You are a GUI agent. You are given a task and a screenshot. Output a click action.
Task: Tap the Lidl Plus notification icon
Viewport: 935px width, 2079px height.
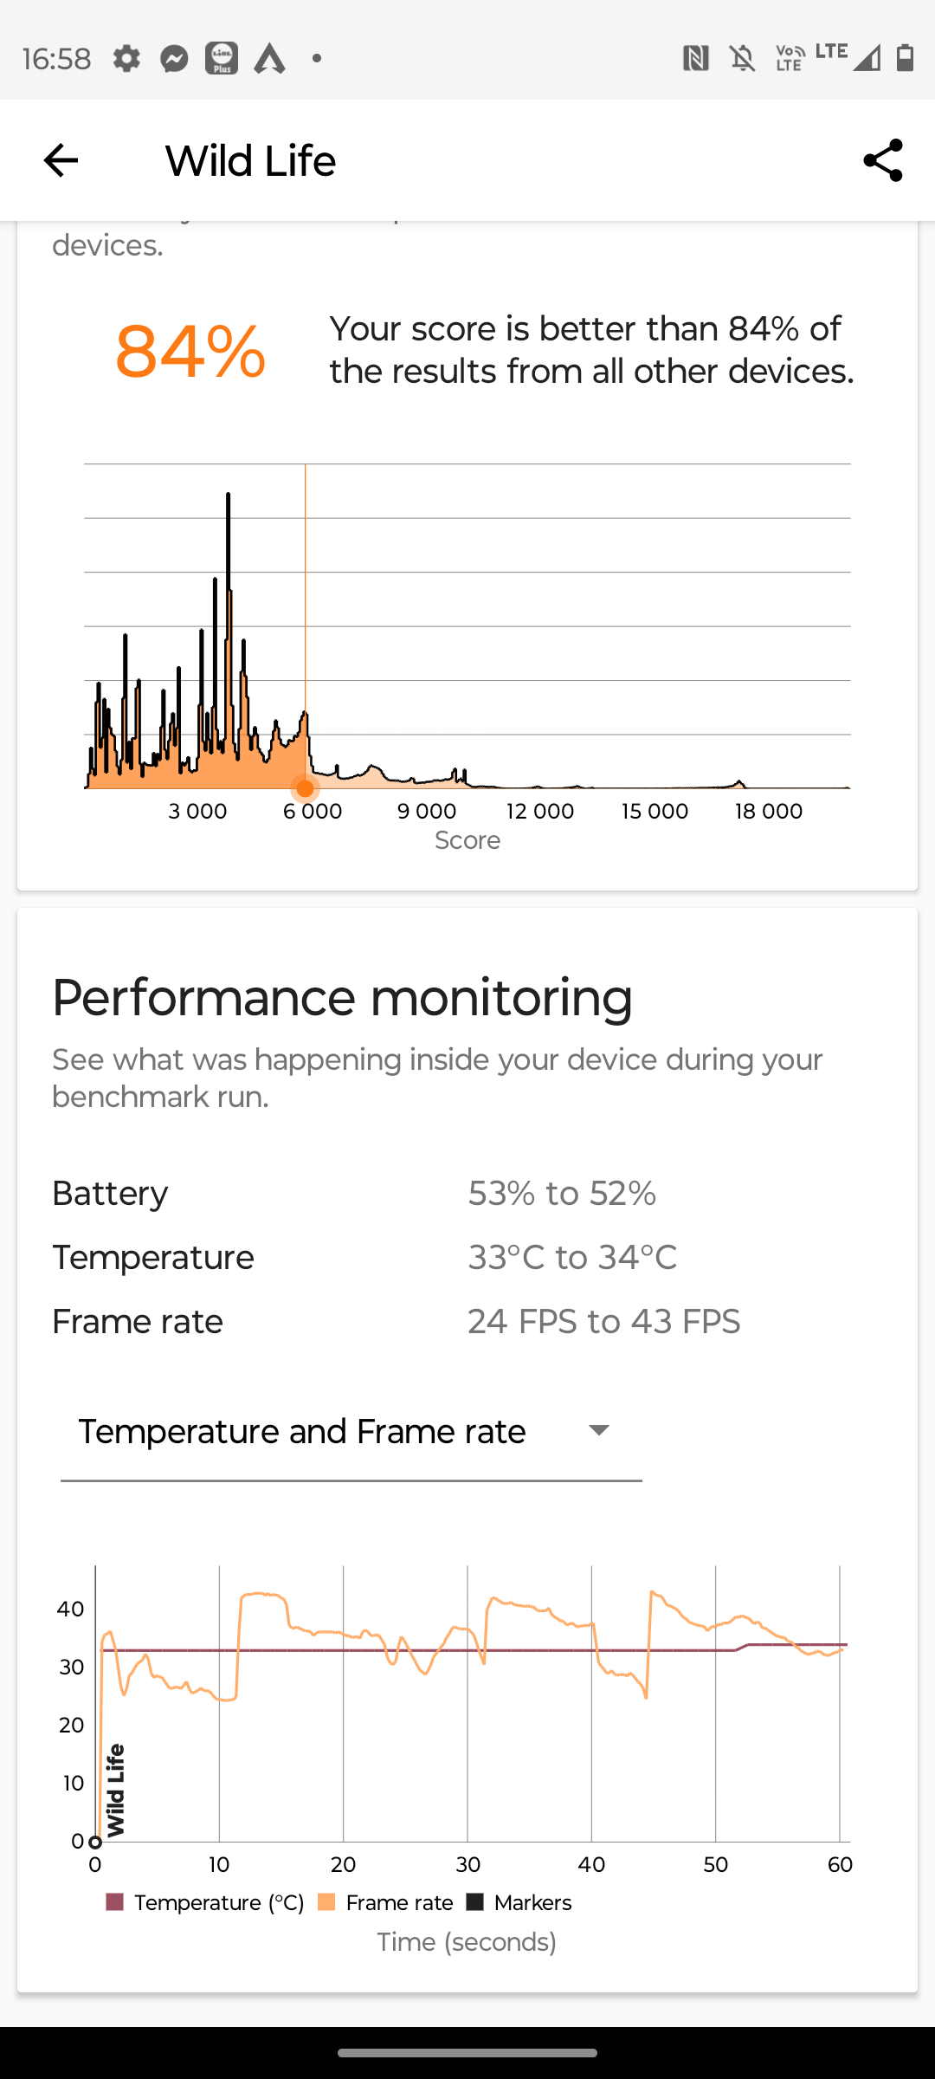[x=222, y=59]
